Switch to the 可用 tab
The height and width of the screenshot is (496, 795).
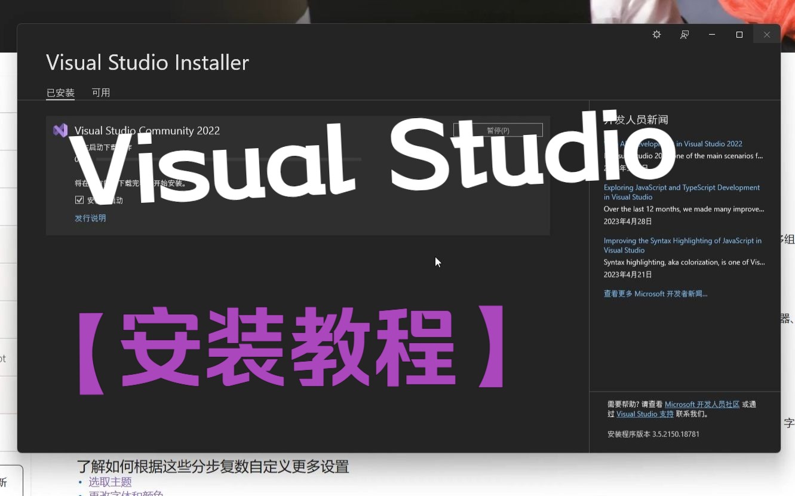click(101, 93)
